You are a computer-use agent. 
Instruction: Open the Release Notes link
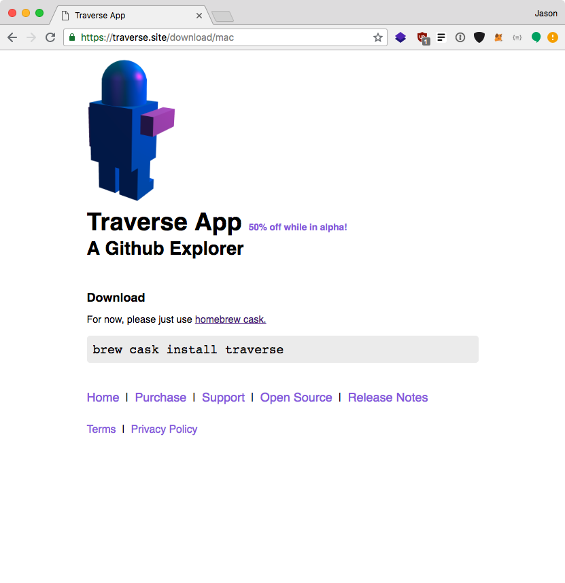(x=388, y=397)
